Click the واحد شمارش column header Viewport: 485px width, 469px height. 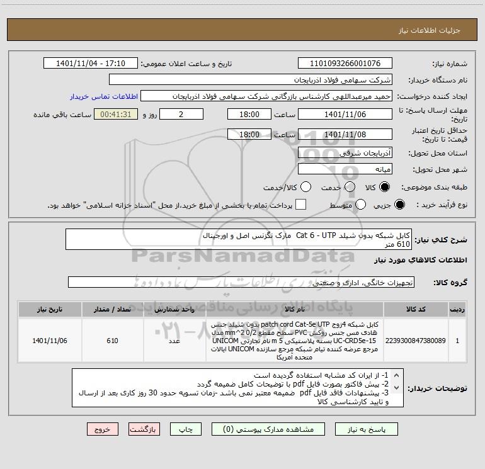point(174,309)
